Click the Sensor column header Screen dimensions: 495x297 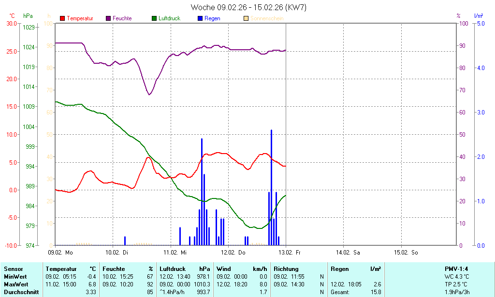[x=13, y=269]
